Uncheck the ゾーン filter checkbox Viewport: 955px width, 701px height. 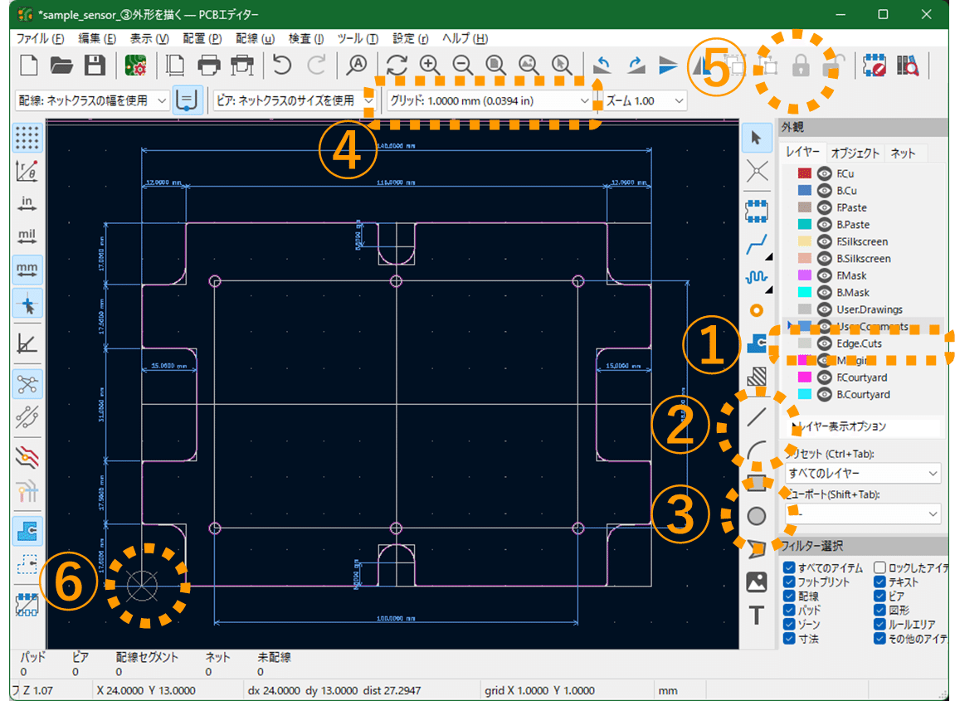789,624
